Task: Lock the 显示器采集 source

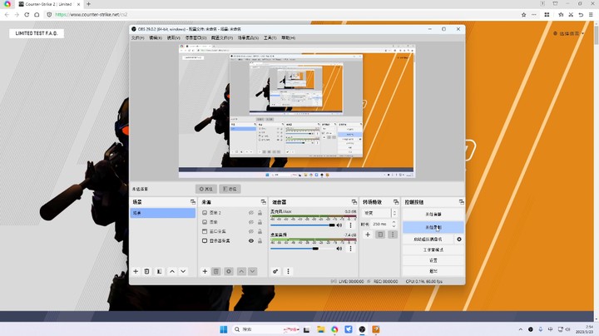Action: 260,241
